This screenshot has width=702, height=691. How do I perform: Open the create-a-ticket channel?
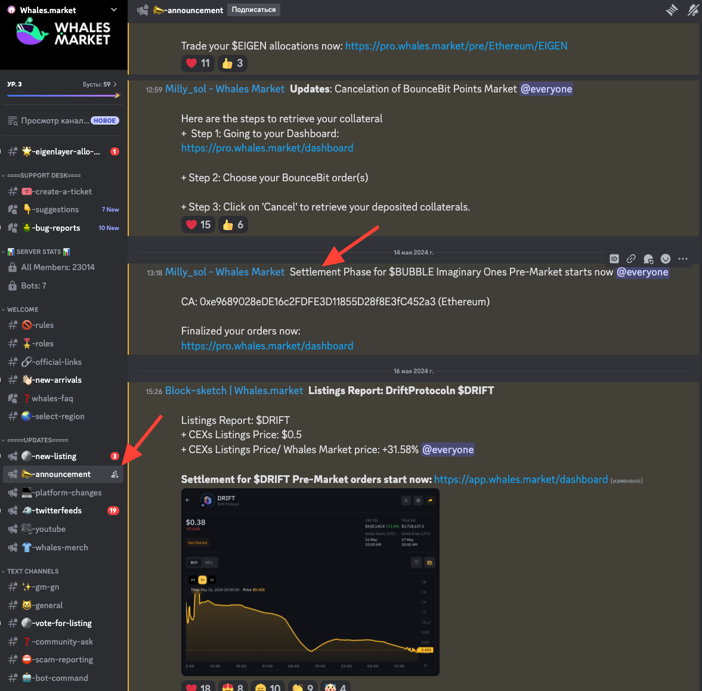pos(63,191)
